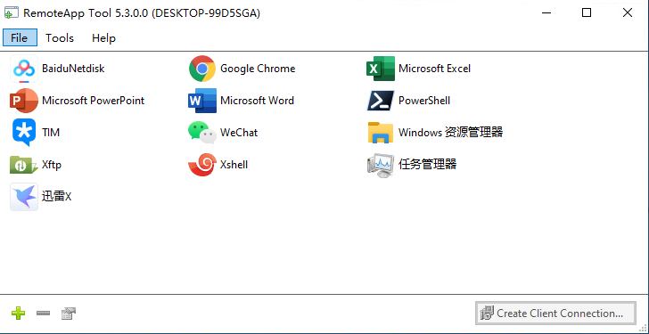Select the 迅雷X icon

(24, 197)
